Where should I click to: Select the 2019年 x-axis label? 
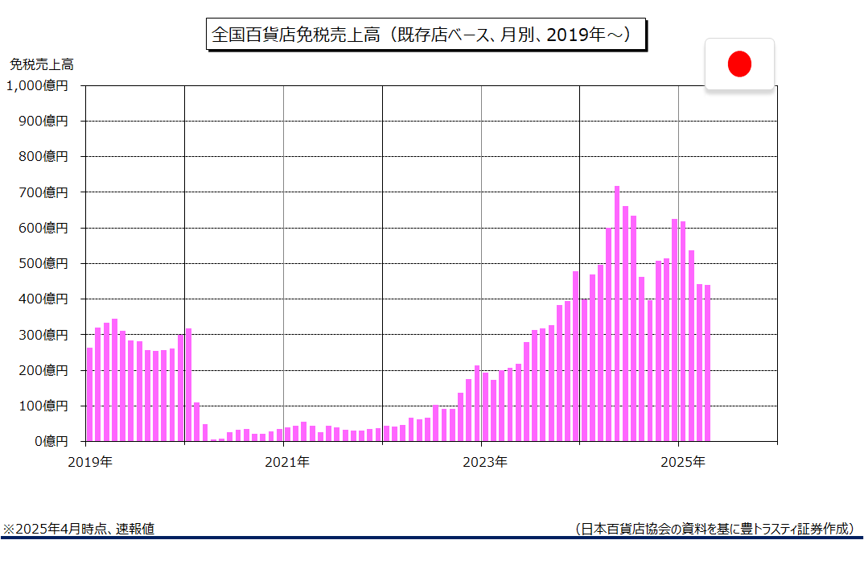[x=90, y=462]
